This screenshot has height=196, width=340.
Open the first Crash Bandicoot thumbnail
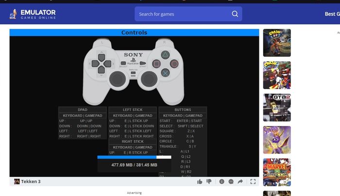pyautogui.click(x=277, y=43)
